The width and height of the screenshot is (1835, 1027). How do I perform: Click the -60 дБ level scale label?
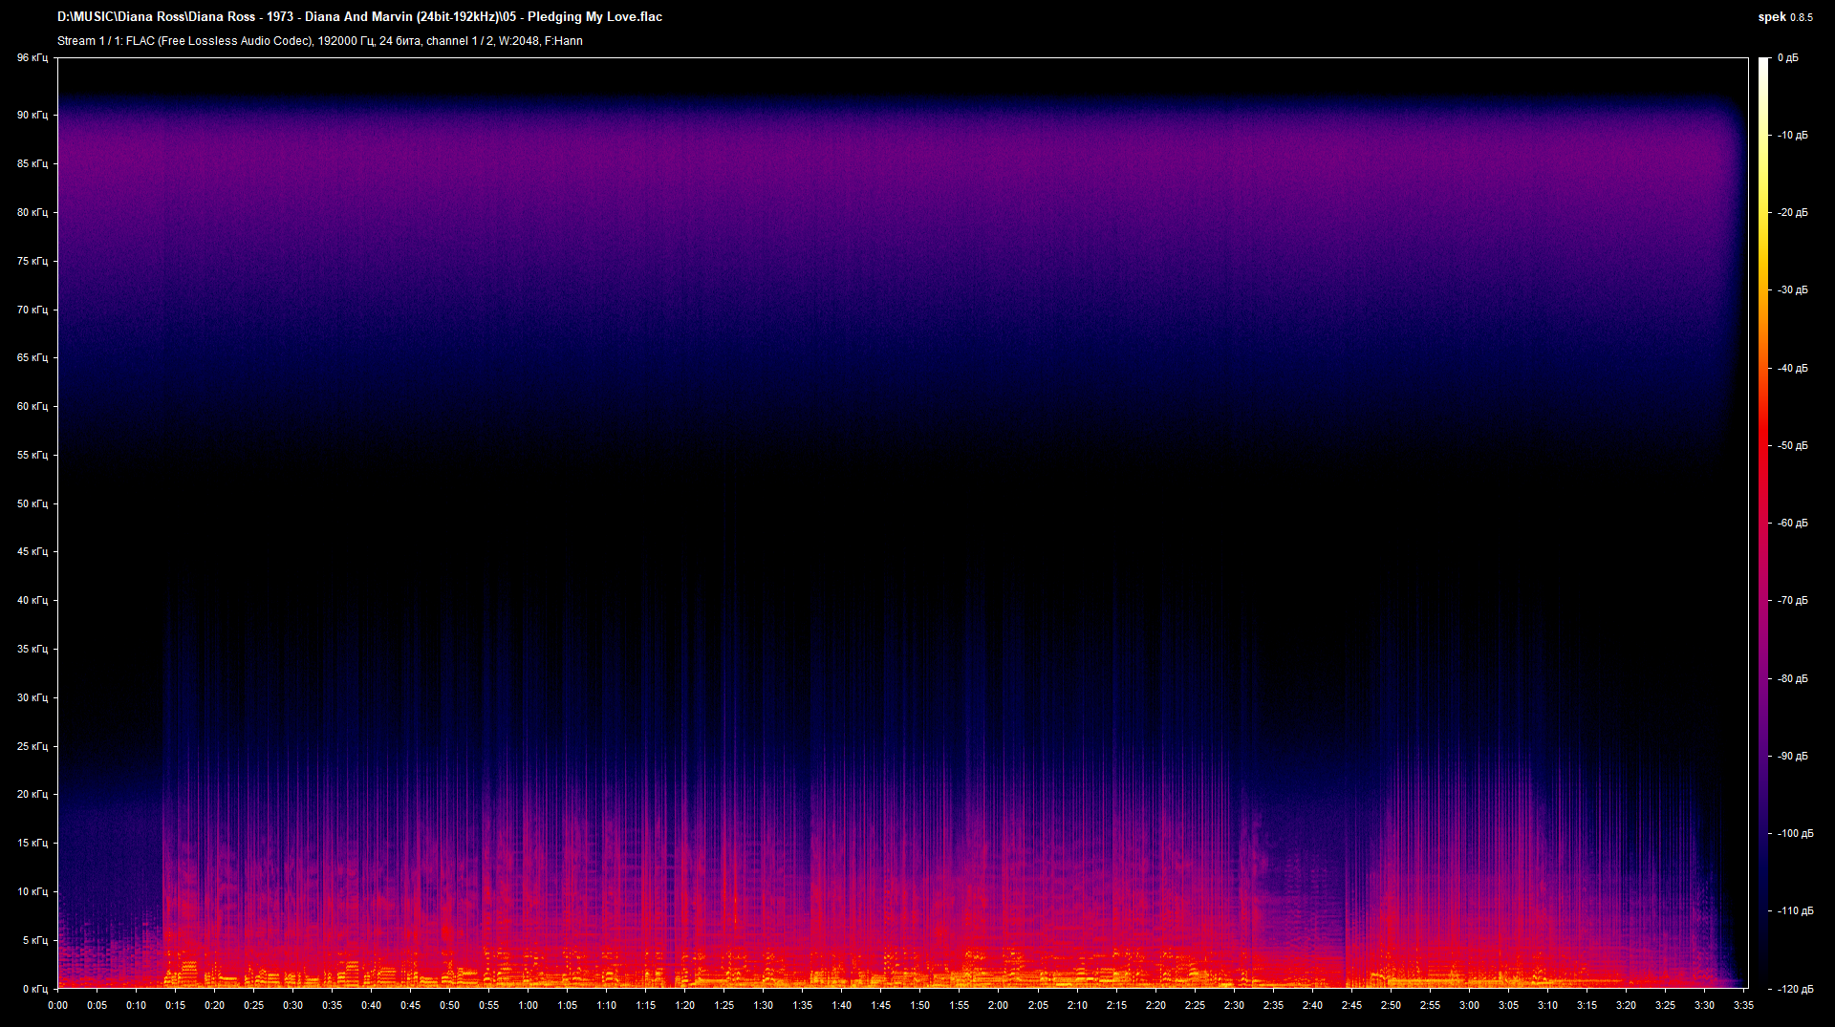[1792, 524]
